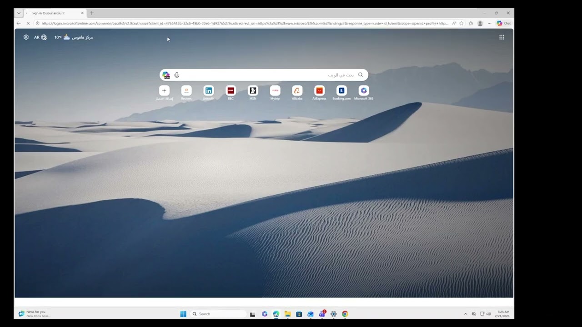This screenshot has width=582, height=327.
Task: Open the Favorites list icon
Action: [471, 23]
